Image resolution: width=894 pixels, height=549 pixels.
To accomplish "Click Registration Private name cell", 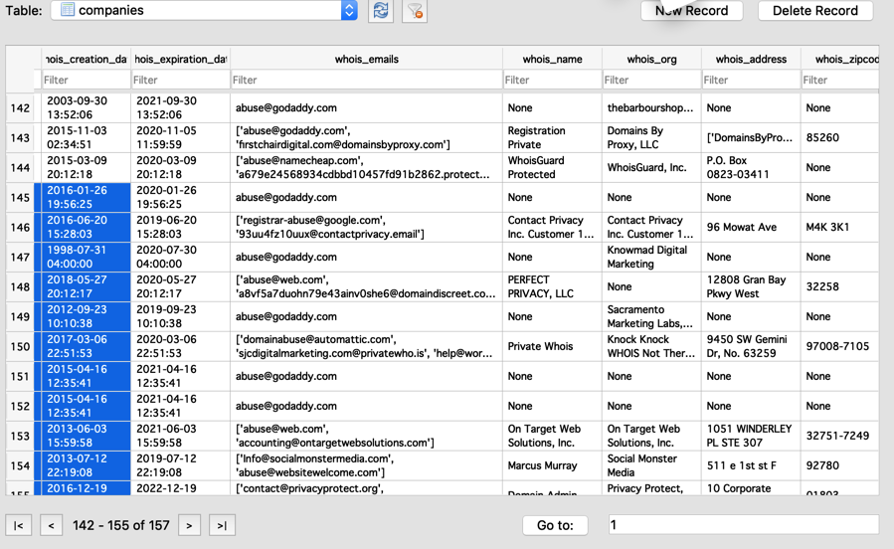I will (552, 137).
